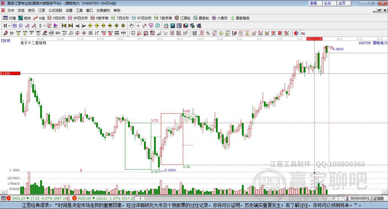The width and height of the screenshot is (388, 209).
Task: Click the save floppy disk icon
Action: tap(186, 26)
